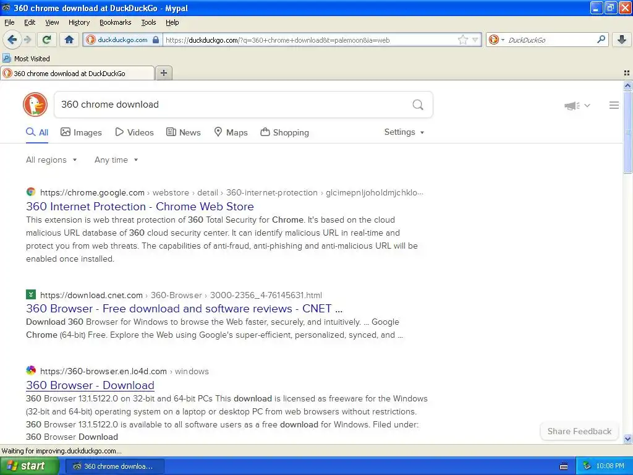Click the CNET download result favicon

coord(31,294)
